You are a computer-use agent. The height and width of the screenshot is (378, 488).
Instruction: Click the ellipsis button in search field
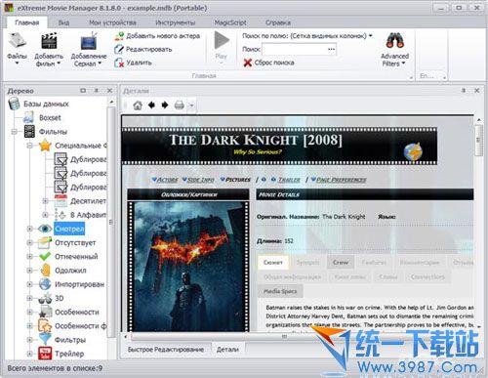(331, 49)
